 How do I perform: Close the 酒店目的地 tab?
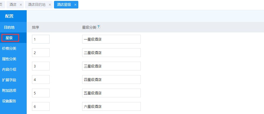coord(50,5)
